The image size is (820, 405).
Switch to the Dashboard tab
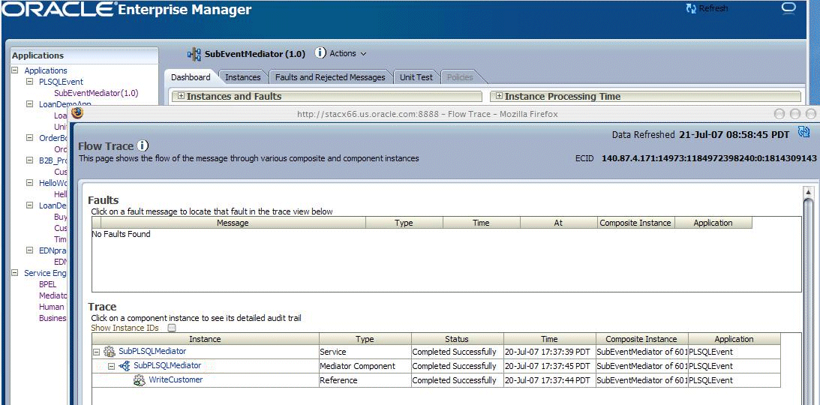(x=191, y=77)
